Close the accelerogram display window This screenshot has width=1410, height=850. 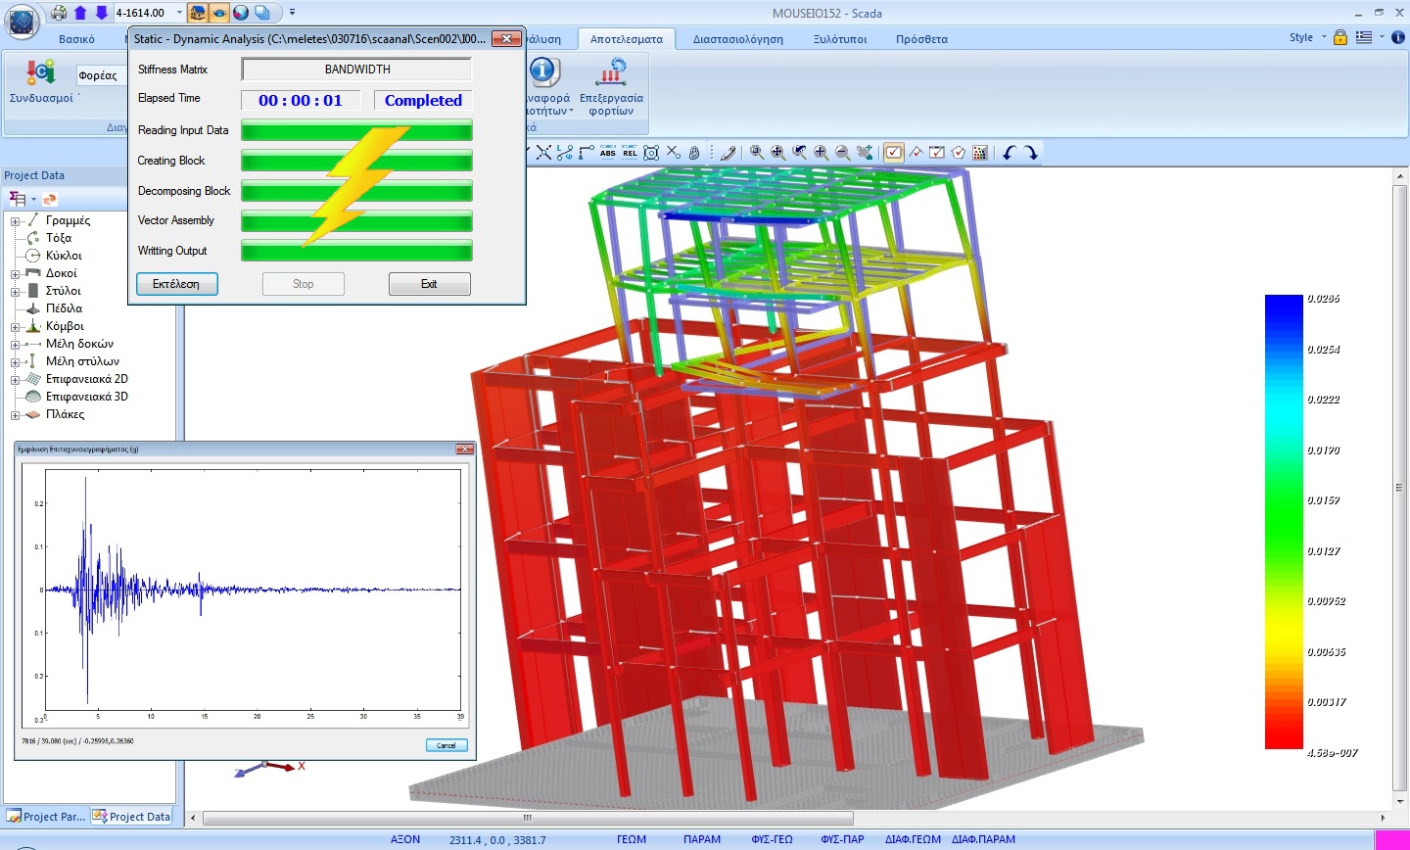click(464, 449)
